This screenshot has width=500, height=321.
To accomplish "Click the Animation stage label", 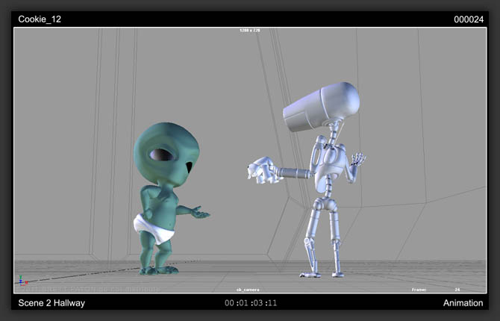I will coord(463,302).
